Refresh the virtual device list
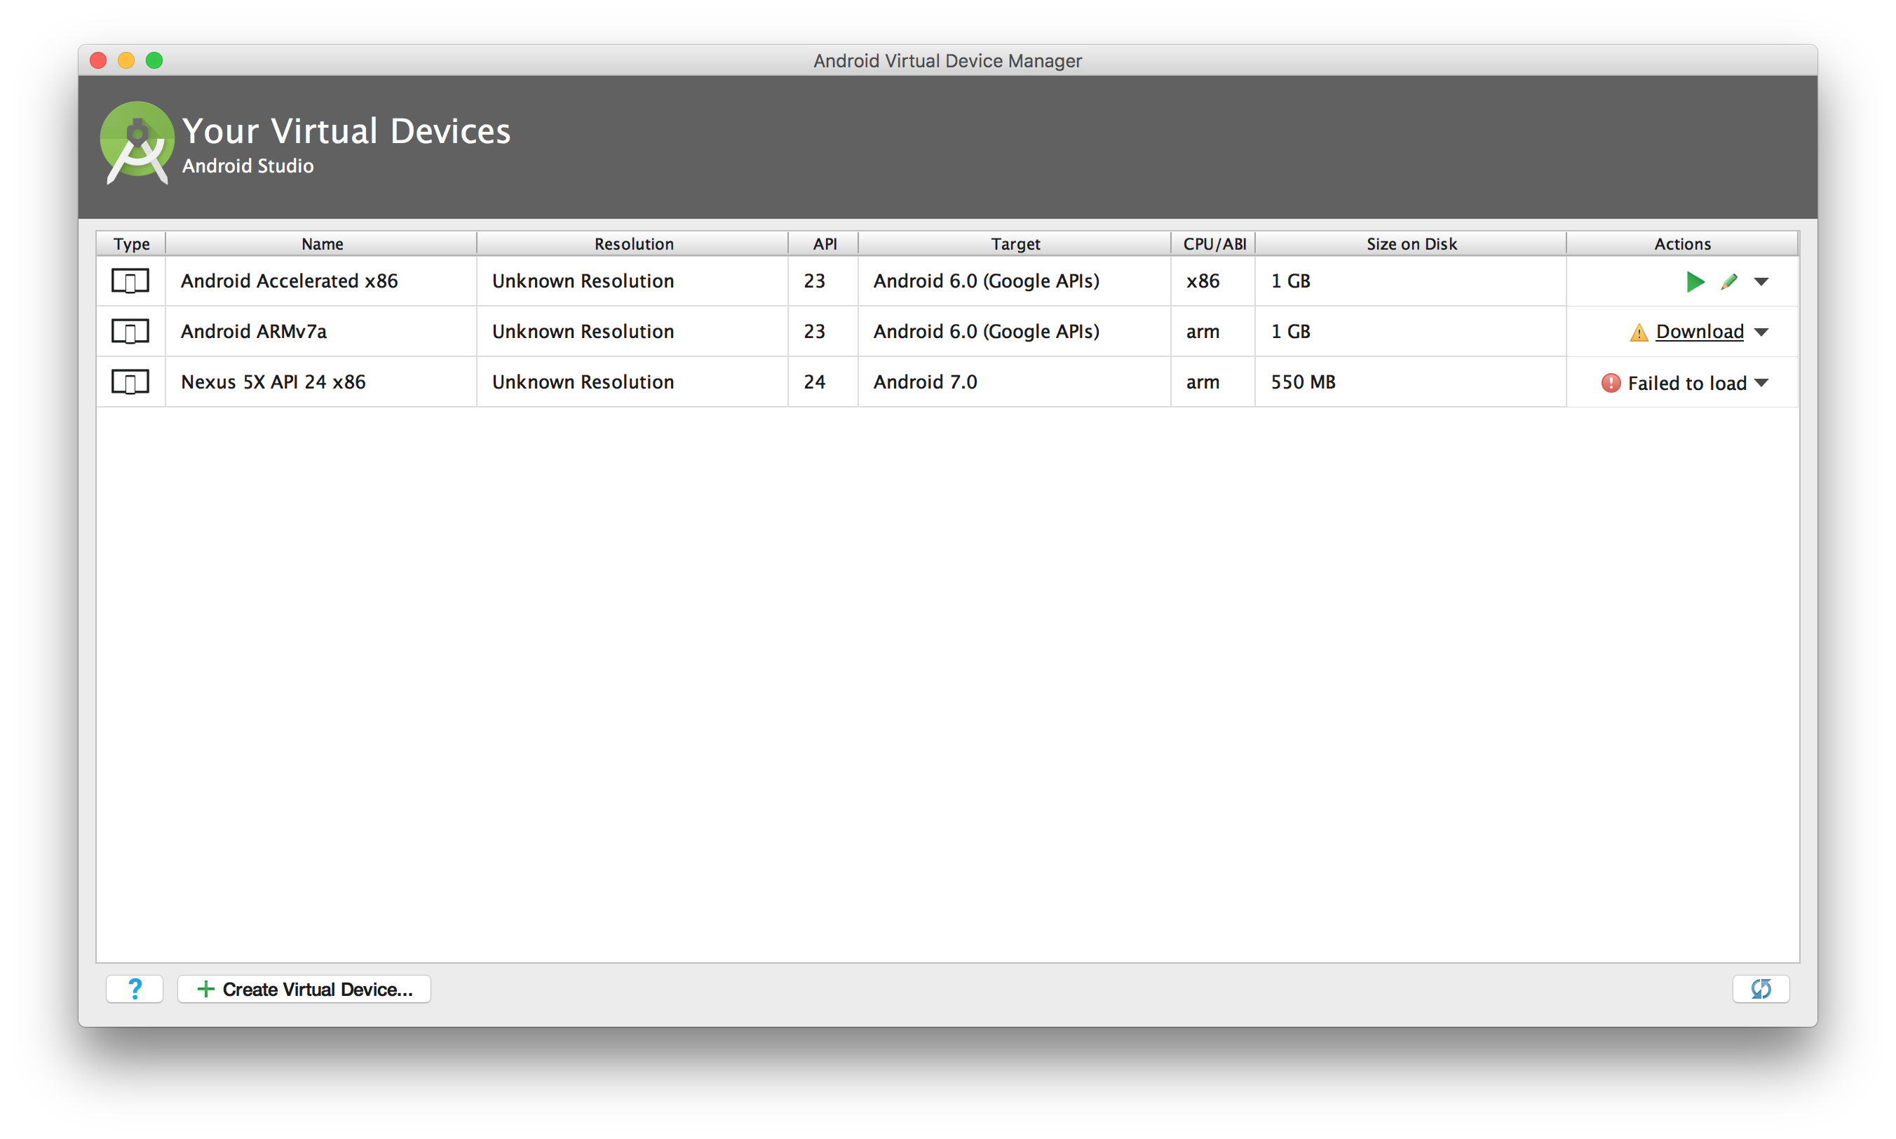Screen dimensions: 1896x1139 click(1760, 989)
